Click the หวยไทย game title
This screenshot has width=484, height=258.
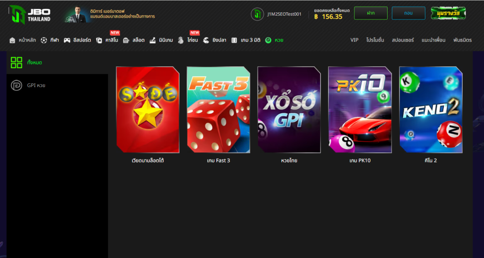click(x=289, y=160)
